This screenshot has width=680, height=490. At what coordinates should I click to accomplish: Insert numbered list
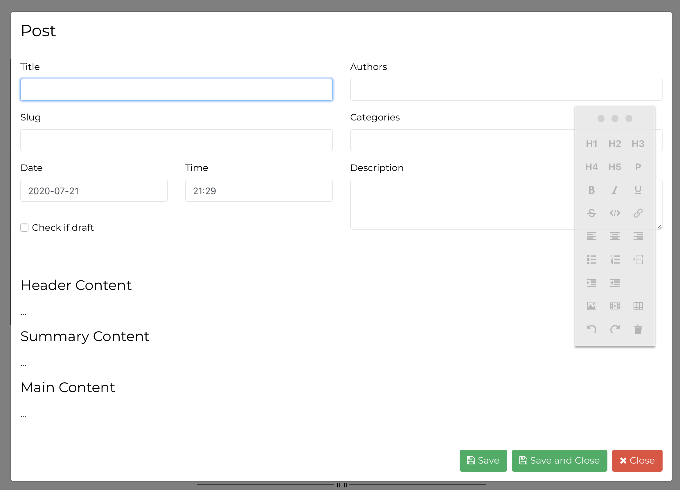click(615, 260)
